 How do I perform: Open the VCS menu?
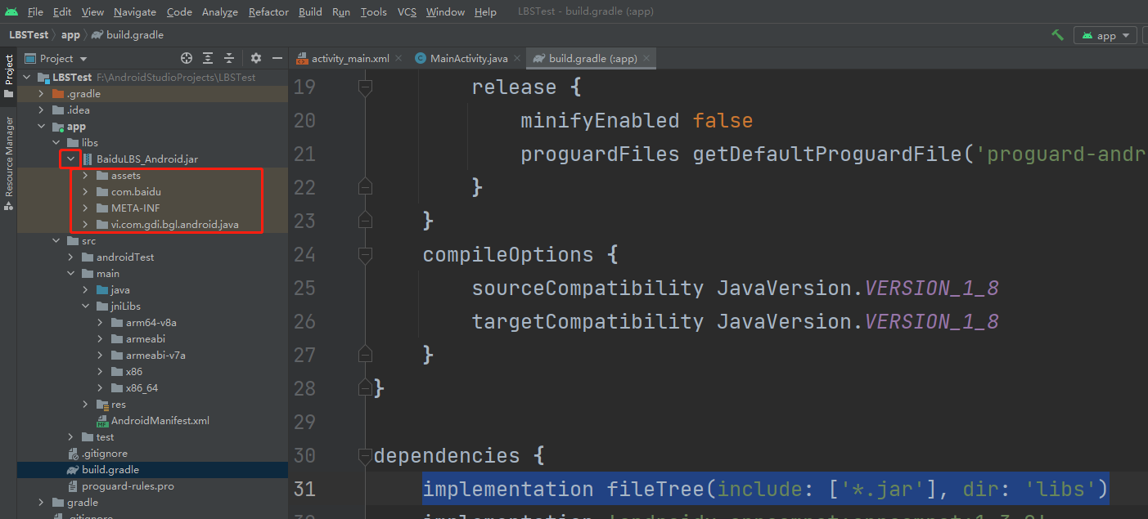tap(407, 11)
